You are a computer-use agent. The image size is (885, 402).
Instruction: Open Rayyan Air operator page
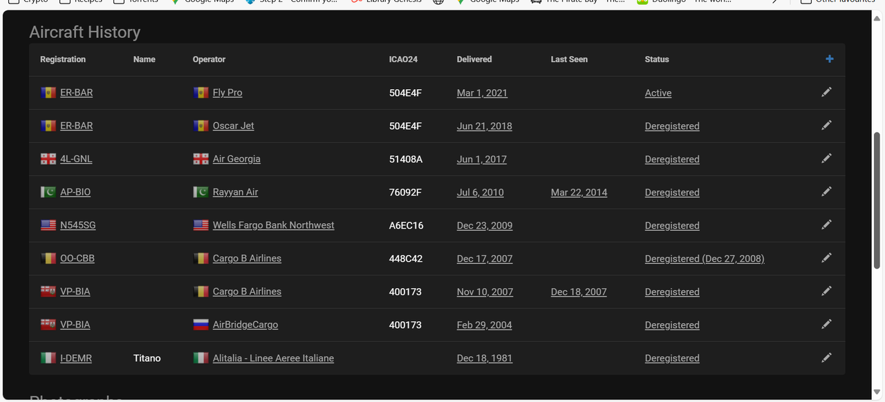click(235, 192)
